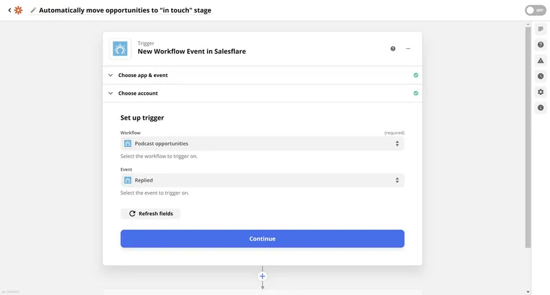Open the trigger more options ellipsis
The image size is (550, 295).
coord(408,49)
